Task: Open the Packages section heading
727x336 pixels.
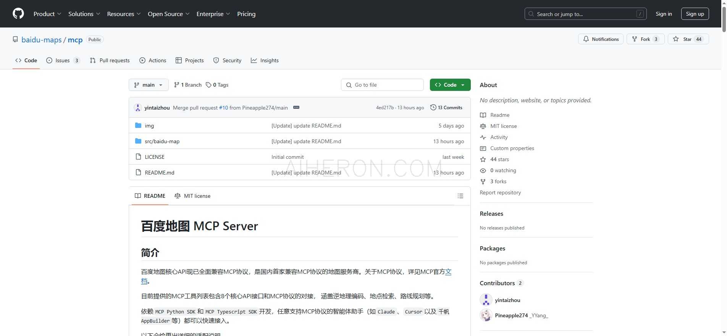Action: (x=493, y=248)
